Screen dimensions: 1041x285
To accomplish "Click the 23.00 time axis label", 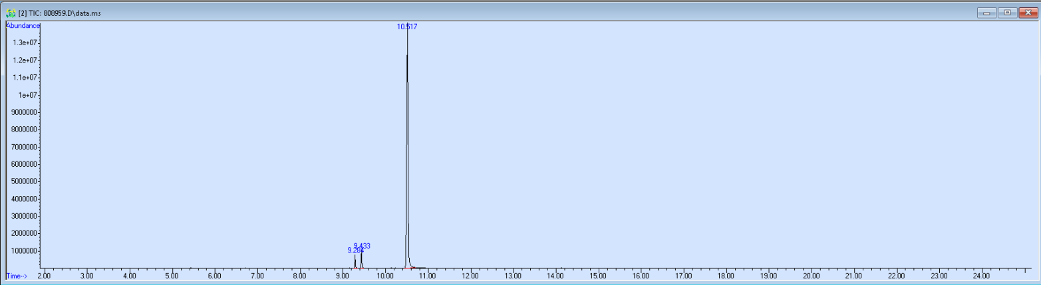I will click(x=939, y=275).
